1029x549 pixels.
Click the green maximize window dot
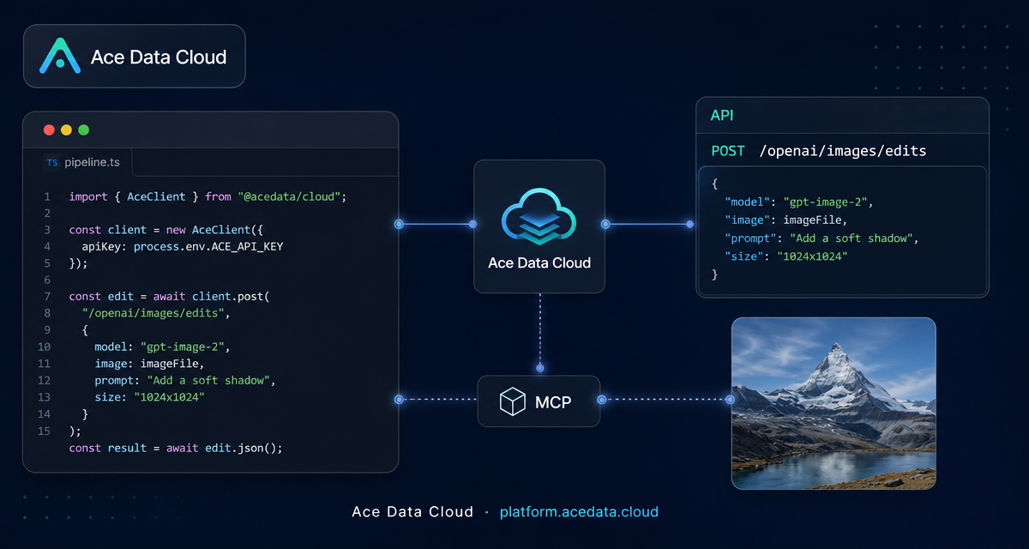pyautogui.click(x=83, y=130)
